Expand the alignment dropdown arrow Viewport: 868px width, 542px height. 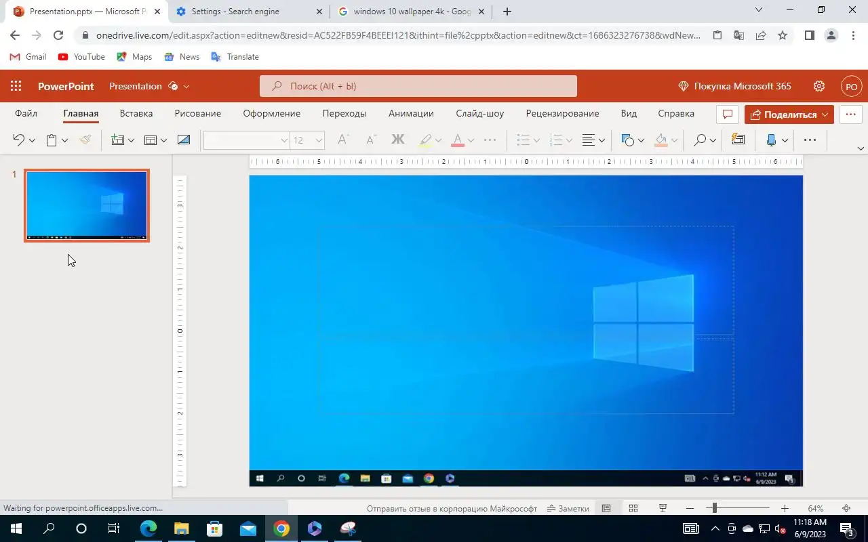[x=601, y=140]
